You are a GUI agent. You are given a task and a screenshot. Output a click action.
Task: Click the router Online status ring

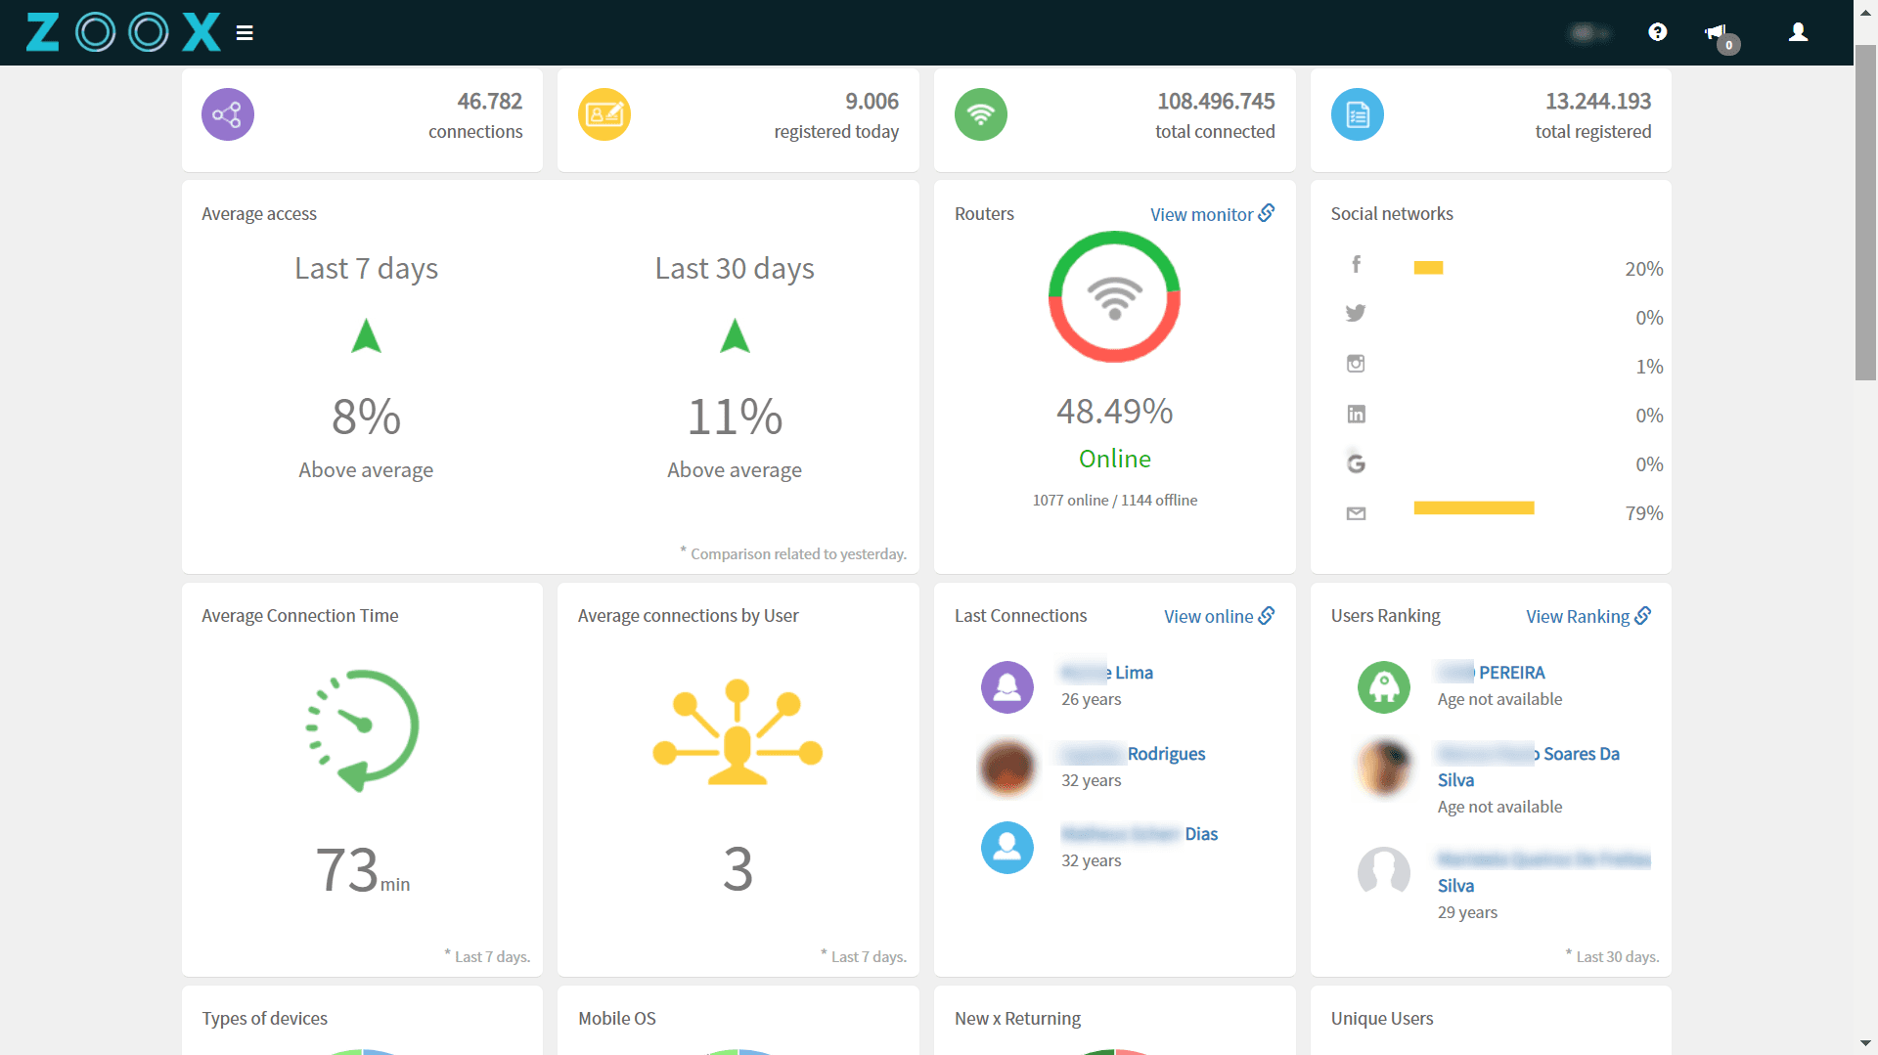click(x=1114, y=298)
